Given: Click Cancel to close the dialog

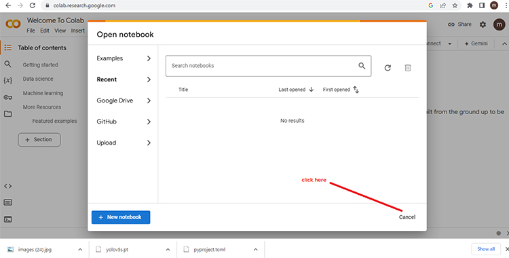Looking at the screenshot, I should (407, 217).
